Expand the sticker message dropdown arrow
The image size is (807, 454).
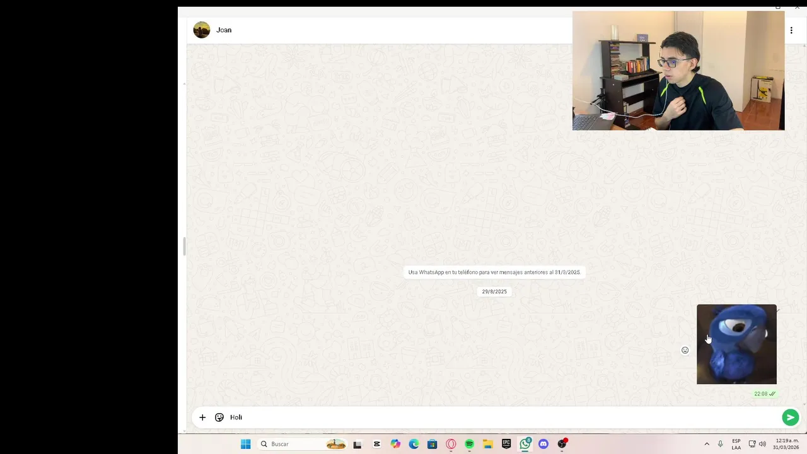pyautogui.click(x=779, y=310)
